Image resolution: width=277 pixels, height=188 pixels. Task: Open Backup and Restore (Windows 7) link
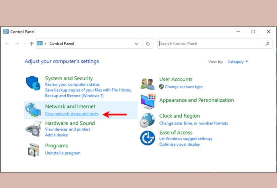[74, 96]
